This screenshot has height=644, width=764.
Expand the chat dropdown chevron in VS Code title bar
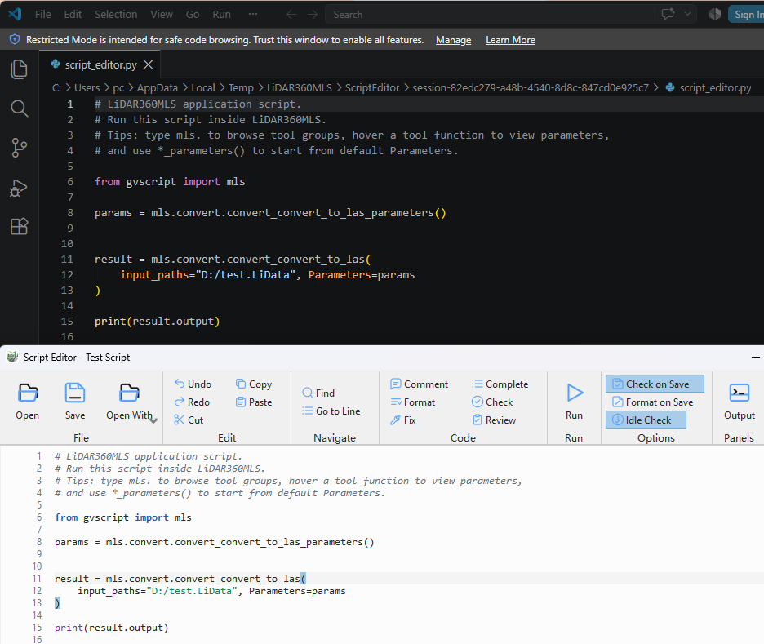(x=687, y=14)
